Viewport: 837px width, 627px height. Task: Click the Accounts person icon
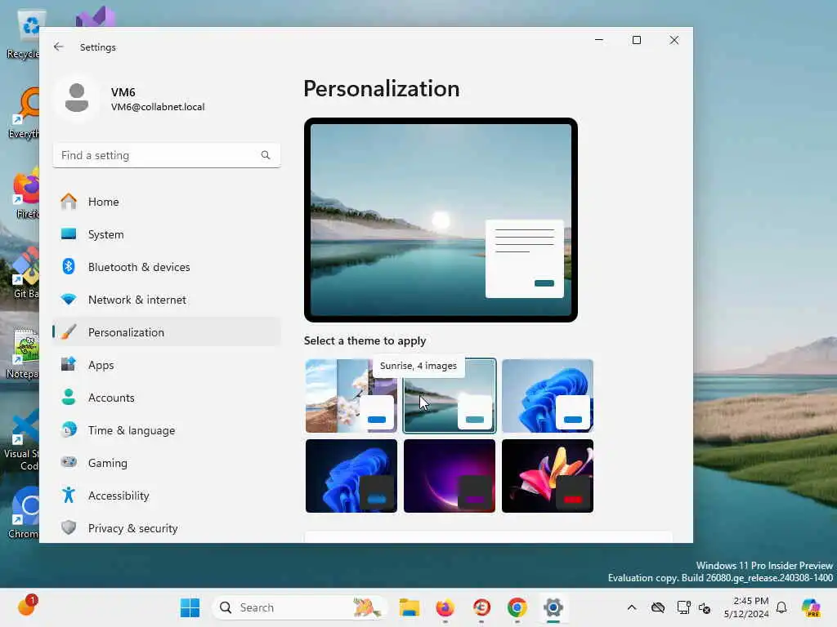69,397
